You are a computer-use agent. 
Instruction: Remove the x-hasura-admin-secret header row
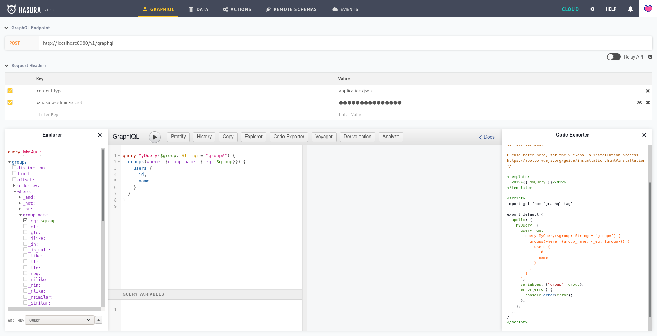tap(648, 103)
